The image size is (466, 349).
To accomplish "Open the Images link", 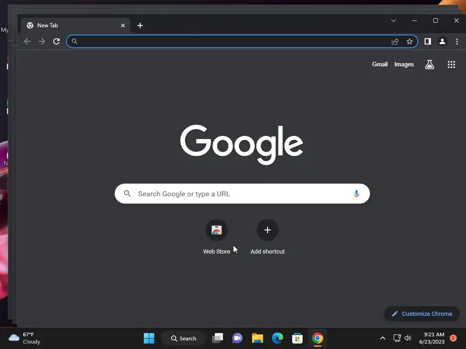I will [x=404, y=65].
